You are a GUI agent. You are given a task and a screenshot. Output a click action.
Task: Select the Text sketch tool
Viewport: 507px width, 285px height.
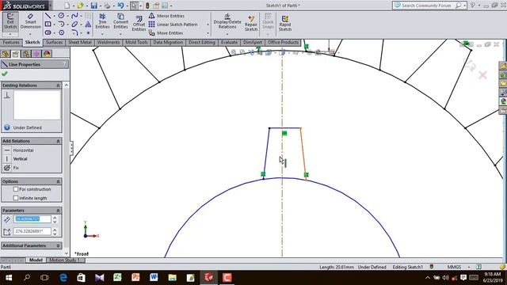88,25
